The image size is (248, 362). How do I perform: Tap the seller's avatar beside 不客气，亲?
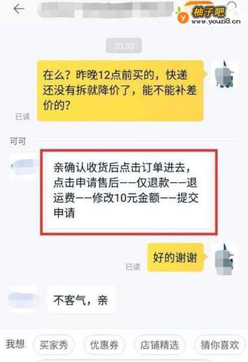point(23,299)
